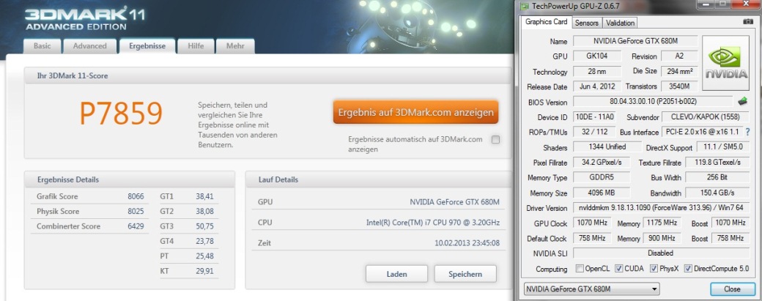Select the Ergebnisse tab
The height and width of the screenshot is (301, 762).
[147, 46]
